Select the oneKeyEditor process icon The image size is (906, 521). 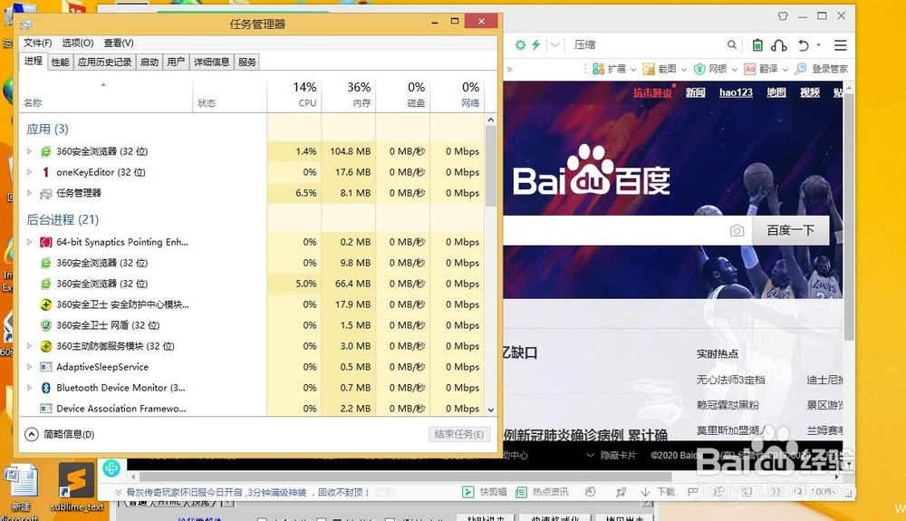click(45, 172)
